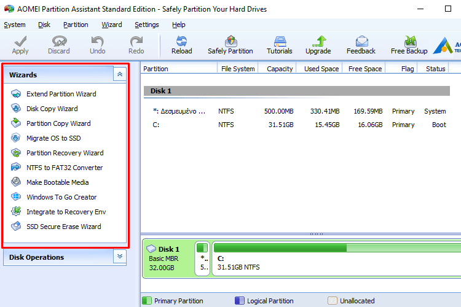The height and width of the screenshot is (307, 461).
Task: Open the Tutorials toolbar icon
Action: [x=280, y=41]
